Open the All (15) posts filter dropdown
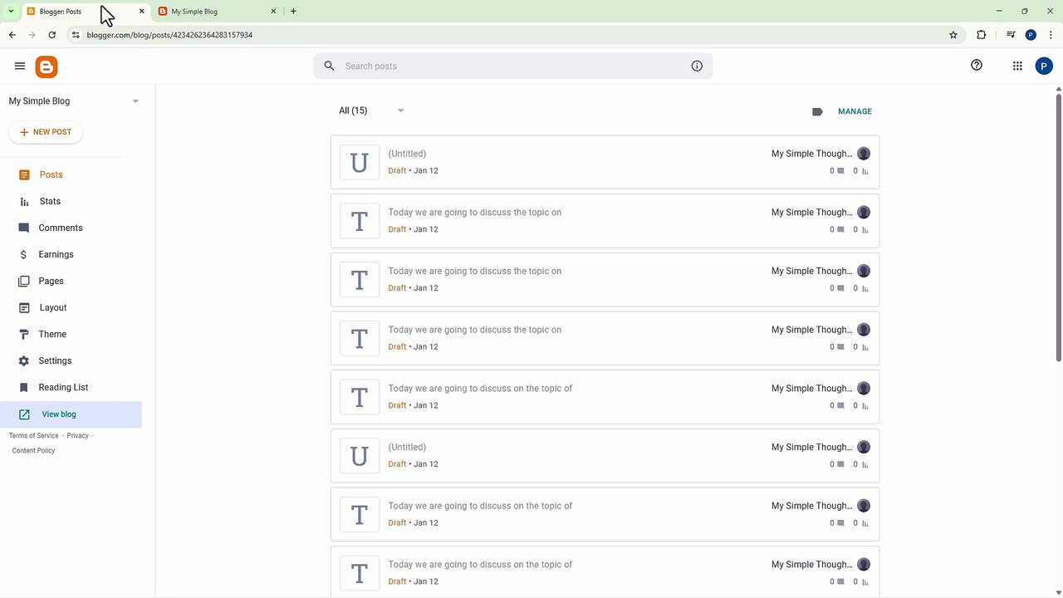The width and height of the screenshot is (1063, 598). [x=371, y=110]
